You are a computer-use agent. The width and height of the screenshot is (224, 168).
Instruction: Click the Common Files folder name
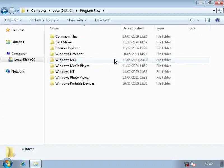point(66,36)
